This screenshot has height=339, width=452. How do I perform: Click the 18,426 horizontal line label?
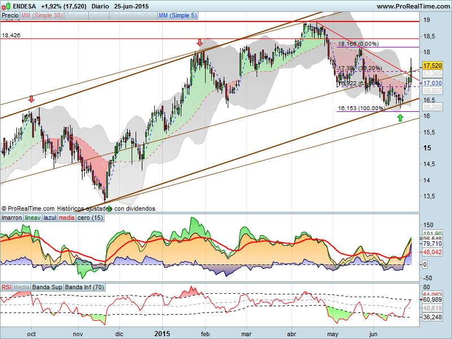click(11, 36)
